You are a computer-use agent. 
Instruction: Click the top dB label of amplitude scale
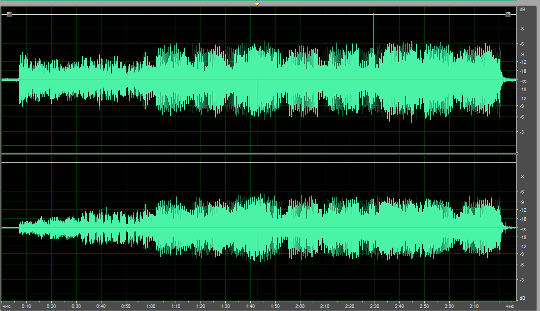click(x=522, y=10)
